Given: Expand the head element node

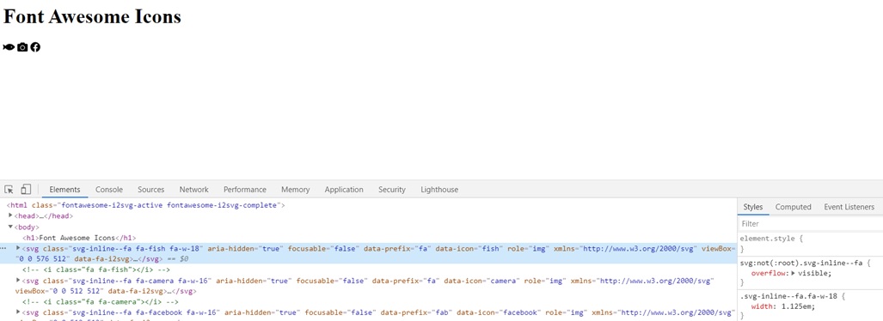Looking at the screenshot, I should click(10, 216).
